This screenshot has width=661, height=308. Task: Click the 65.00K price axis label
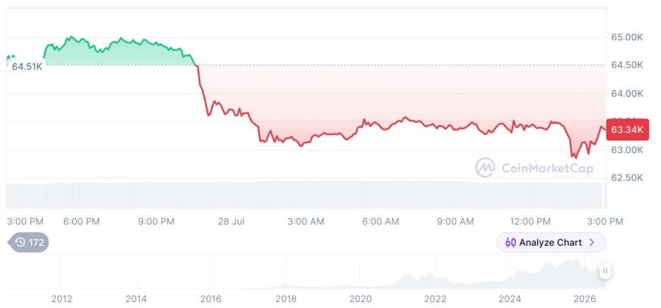point(627,38)
